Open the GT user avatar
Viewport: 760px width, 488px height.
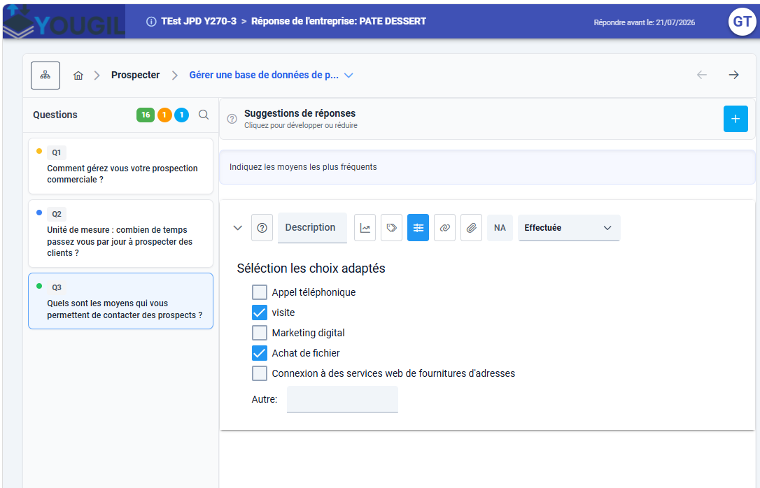(742, 22)
